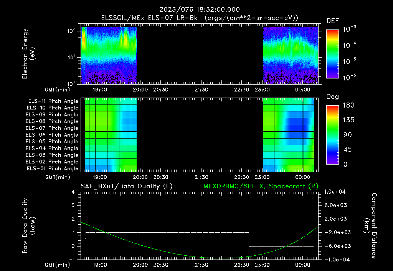Choose the ELS-04 Pitch Angle row label
This screenshot has width=393, height=271.
coord(52,148)
